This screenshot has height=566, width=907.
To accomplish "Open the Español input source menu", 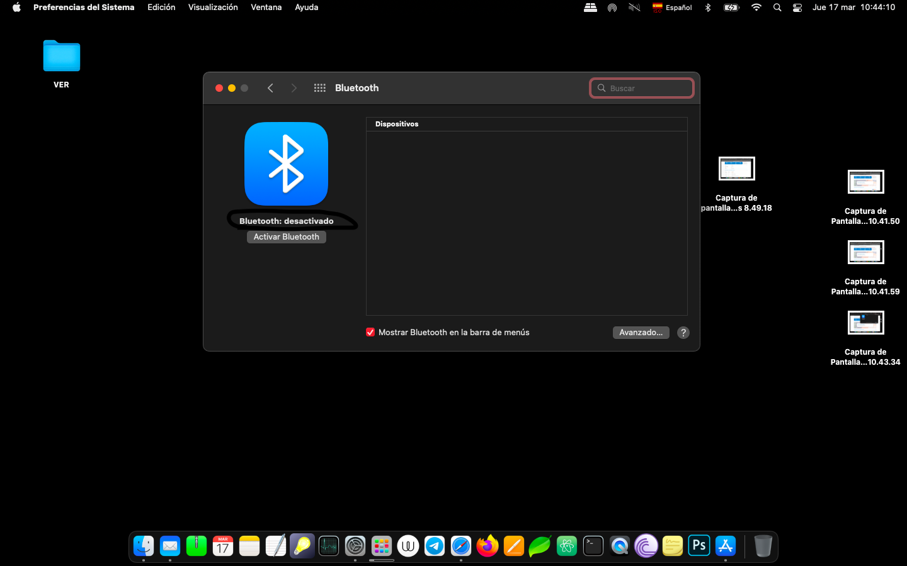I will tap(672, 8).
